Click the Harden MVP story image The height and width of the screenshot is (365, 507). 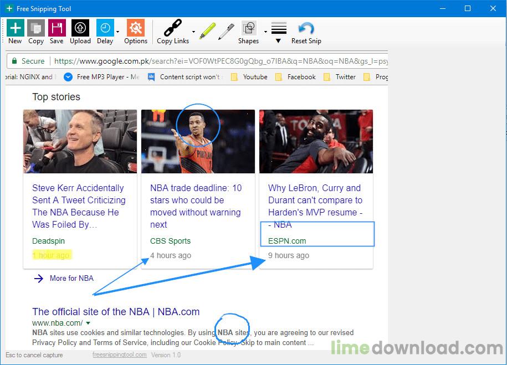(x=316, y=141)
